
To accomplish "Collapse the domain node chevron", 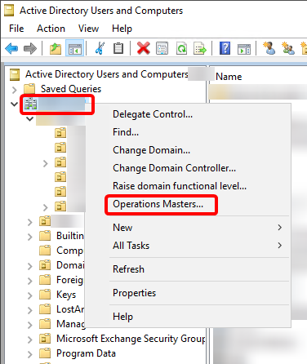I will point(14,104).
